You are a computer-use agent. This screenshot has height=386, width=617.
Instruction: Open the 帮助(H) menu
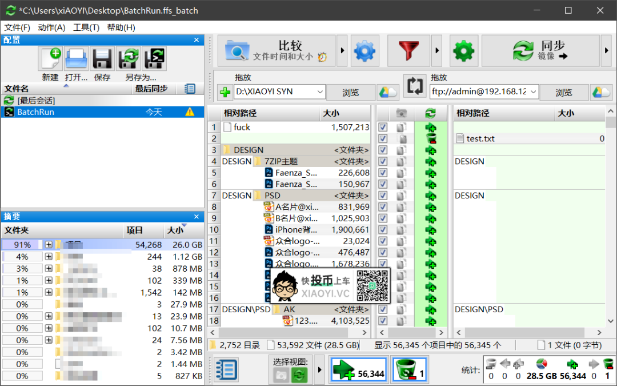click(121, 27)
